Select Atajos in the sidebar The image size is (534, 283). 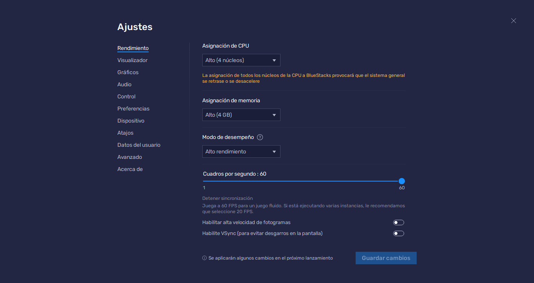(125, 133)
